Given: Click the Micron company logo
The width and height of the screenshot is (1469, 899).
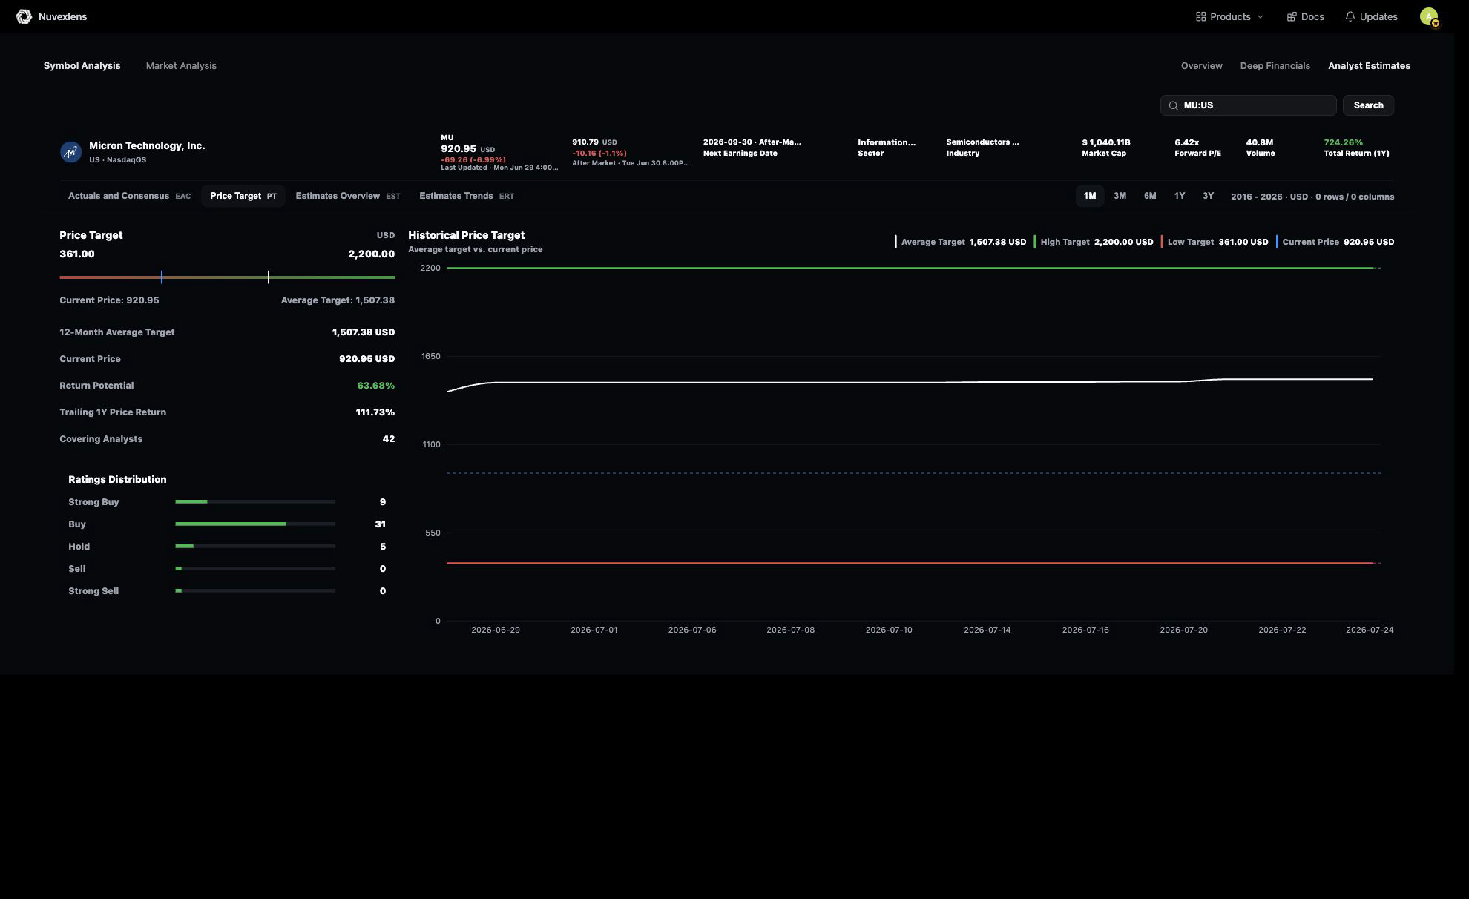Looking at the screenshot, I should point(70,152).
